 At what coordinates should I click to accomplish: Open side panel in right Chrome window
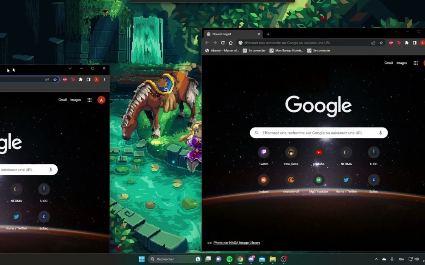coord(414,43)
